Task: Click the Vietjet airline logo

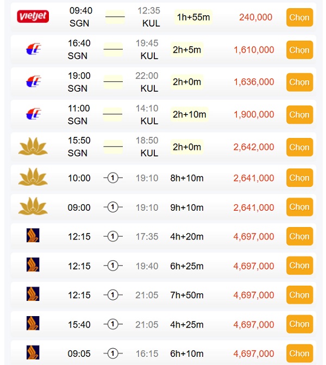Action: (x=33, y=17)
